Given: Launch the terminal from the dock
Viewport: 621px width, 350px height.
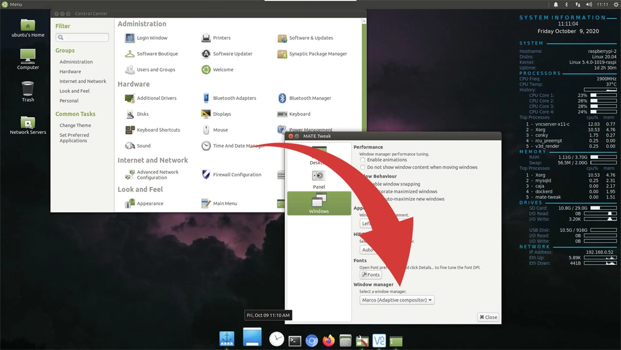Looking at the screenshot, I should 294,341.
